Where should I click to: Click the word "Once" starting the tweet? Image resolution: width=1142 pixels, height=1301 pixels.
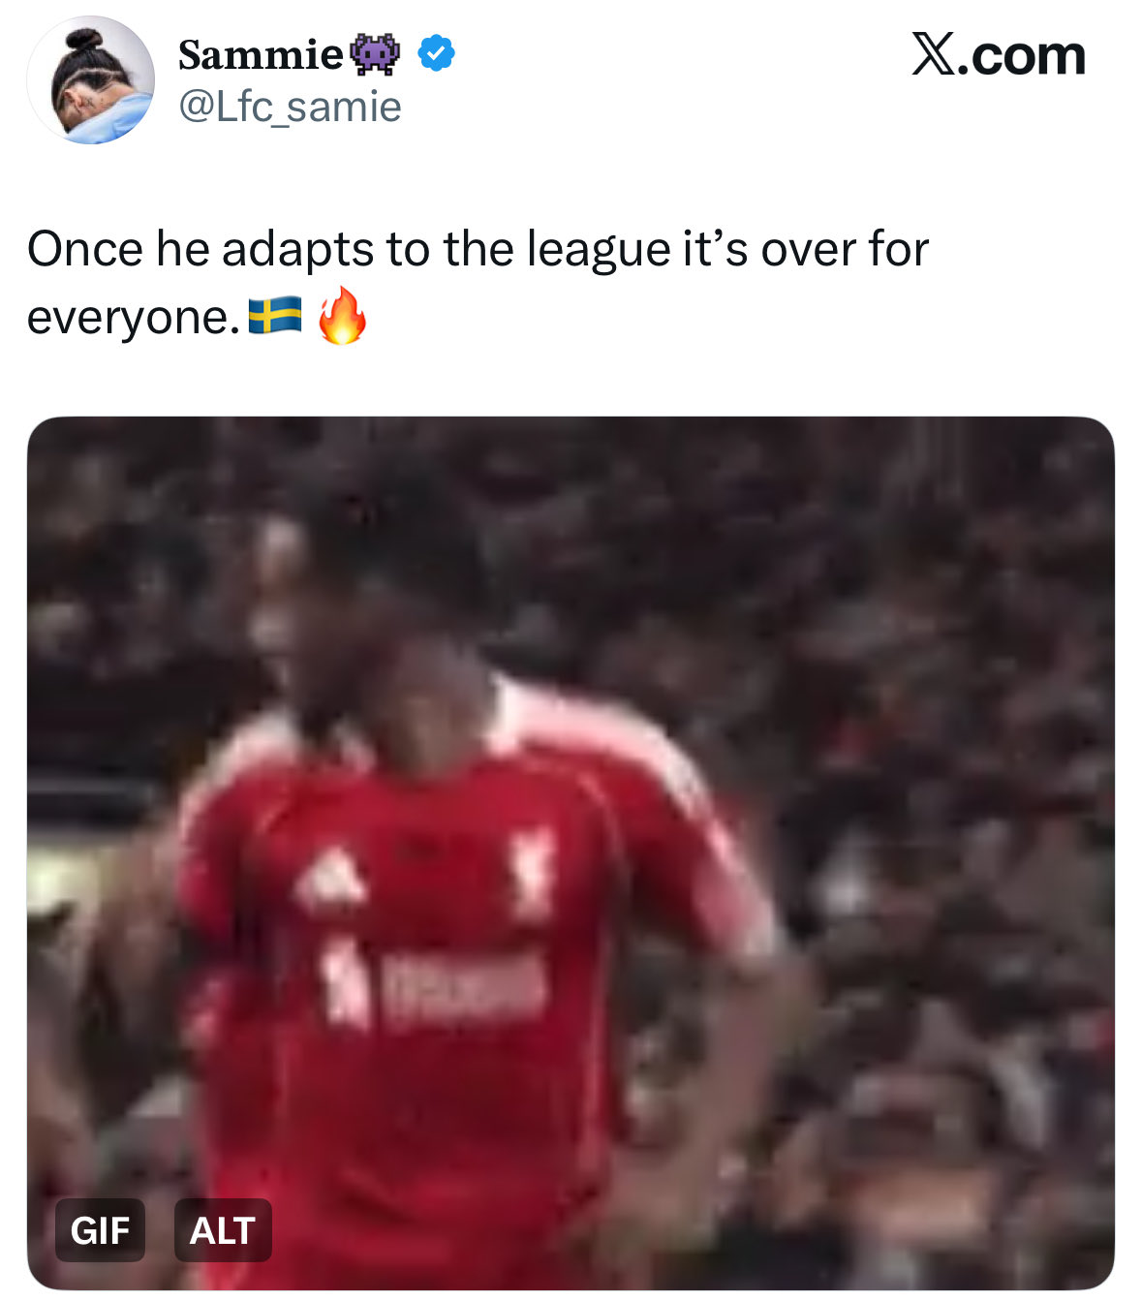pyautogui.click(x=85, y=249)
